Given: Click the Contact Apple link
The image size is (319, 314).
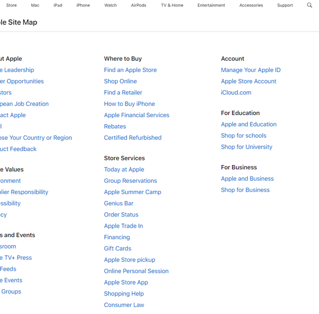Looking at the screenshot, I should click(x=13, y=115).
